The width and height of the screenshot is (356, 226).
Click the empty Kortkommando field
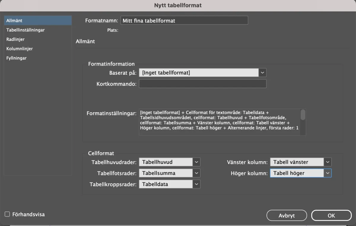click(x=203, y=84)
